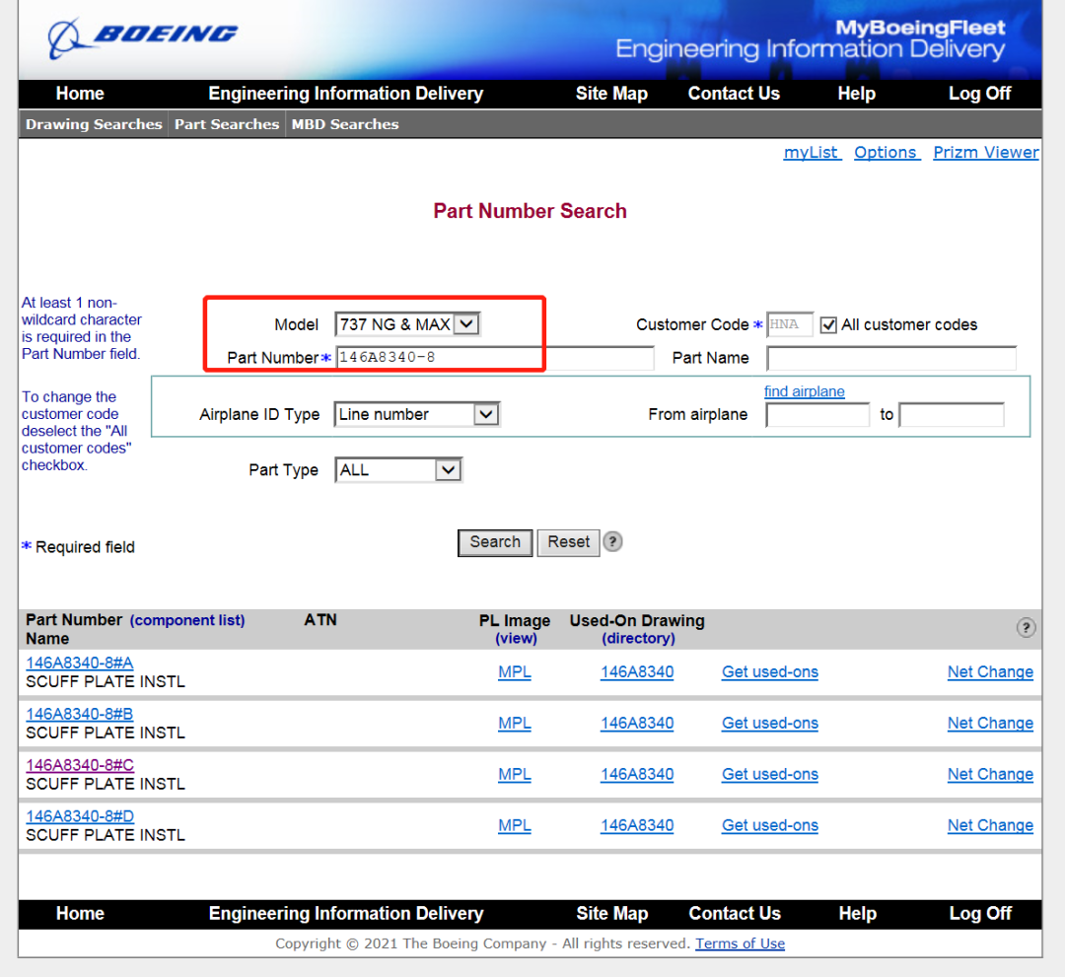Open MPL for 146A8340-8#C row
This screenshot has height=977, width=1065.
pos(514,775)
